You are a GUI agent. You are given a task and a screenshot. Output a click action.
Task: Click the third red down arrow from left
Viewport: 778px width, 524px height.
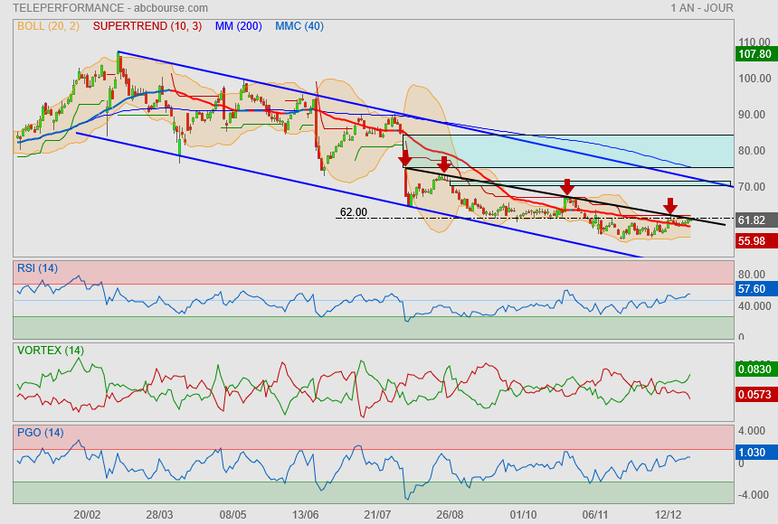567,187
